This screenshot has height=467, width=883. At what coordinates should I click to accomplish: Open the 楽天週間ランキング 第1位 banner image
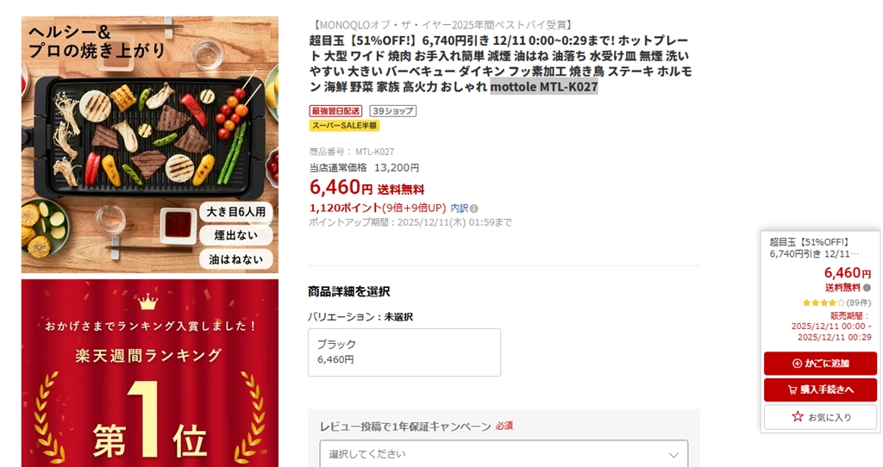click(x=150, y=373)
